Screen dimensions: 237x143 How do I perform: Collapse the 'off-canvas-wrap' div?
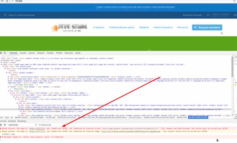(3, 66)
